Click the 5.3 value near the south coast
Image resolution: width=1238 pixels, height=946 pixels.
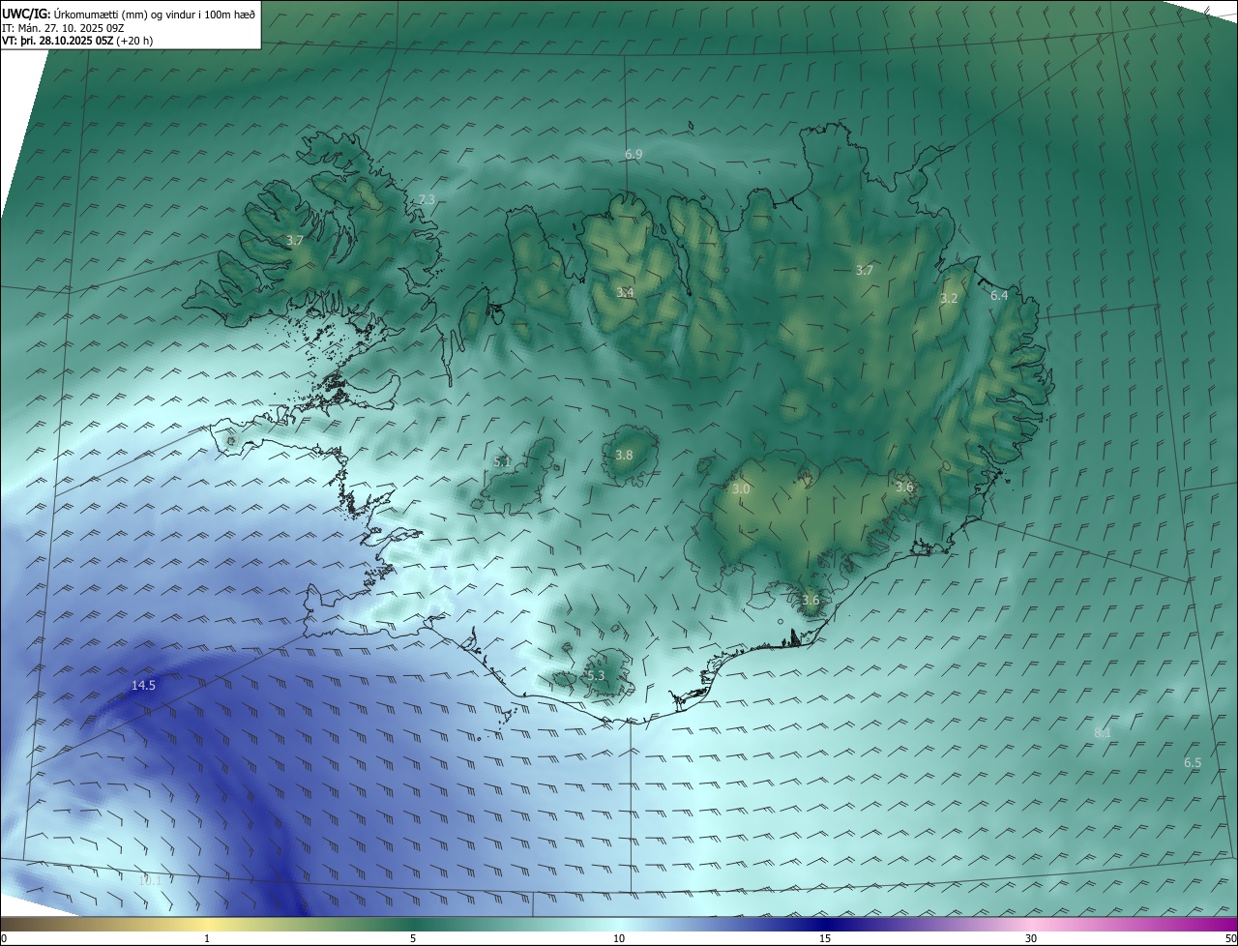(595, 676)
